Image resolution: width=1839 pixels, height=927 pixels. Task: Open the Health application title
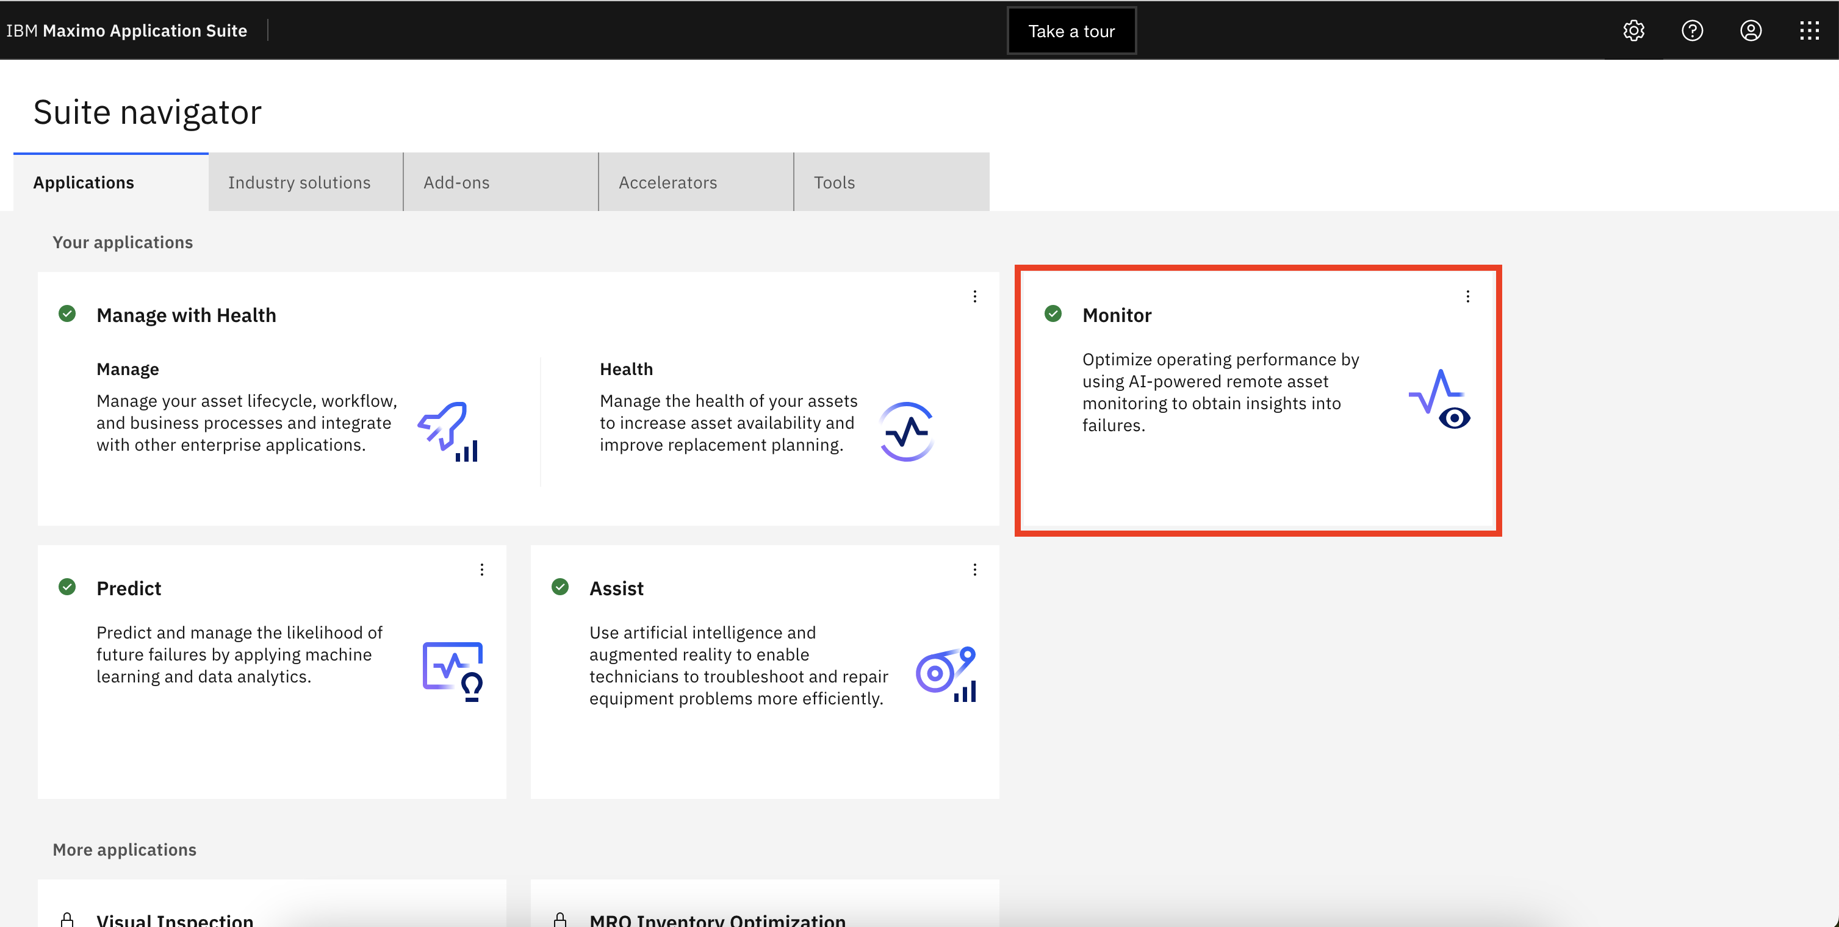tap(626, 369)
